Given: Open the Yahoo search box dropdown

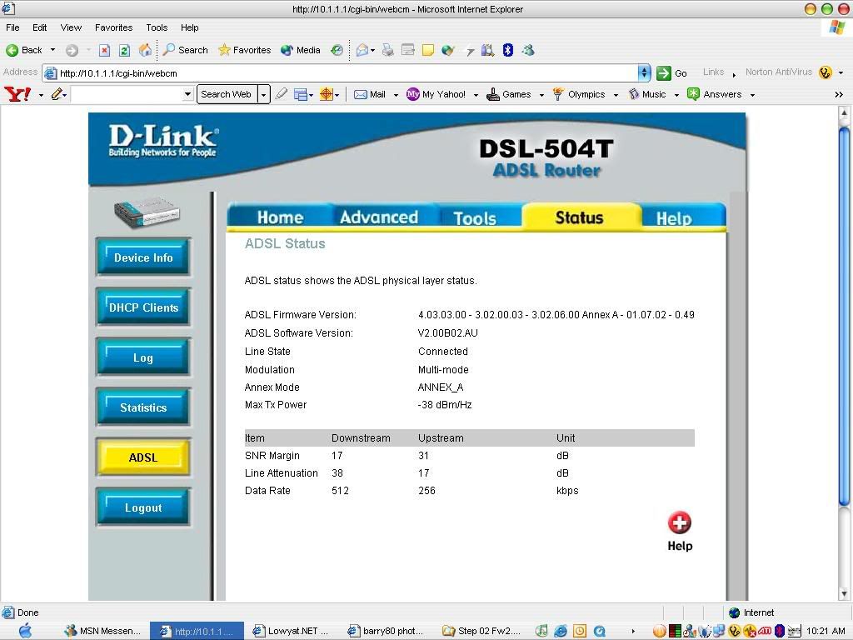Looking at the screenshot, I should [187, 94].
